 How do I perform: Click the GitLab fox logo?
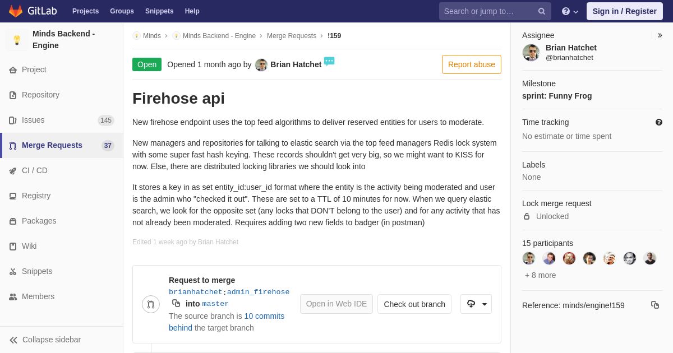(x=16, y=11)
